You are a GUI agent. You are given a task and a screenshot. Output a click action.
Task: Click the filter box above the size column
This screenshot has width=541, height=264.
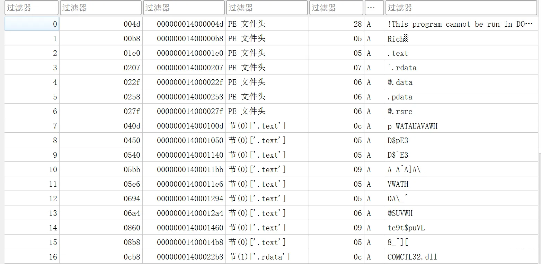pos(336,8)
